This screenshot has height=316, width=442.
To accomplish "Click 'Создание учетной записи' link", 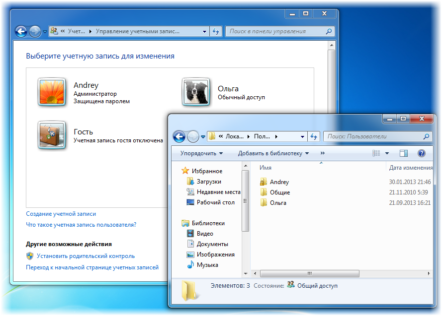I will tap(61, 214).
